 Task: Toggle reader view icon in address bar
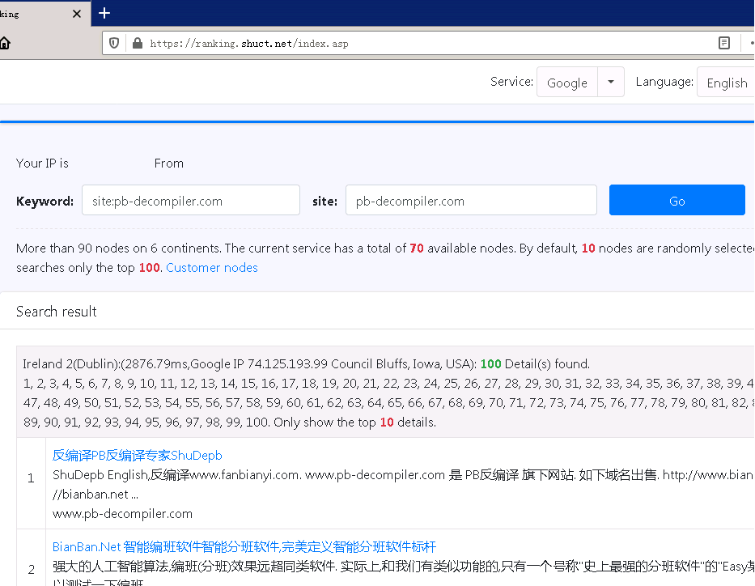[723, 43]
